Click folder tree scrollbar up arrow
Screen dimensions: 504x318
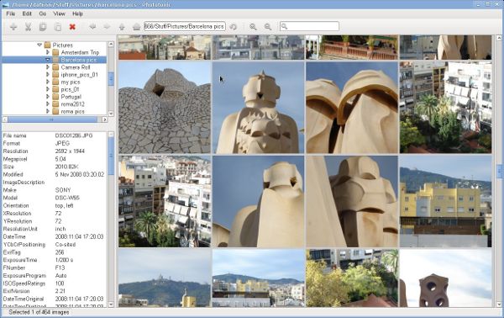tap(111, 45)
